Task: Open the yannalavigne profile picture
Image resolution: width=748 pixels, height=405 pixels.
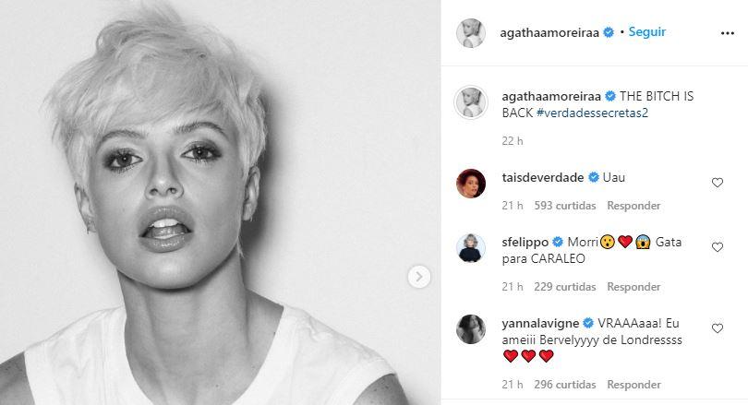Action: (x=471, y=328)
